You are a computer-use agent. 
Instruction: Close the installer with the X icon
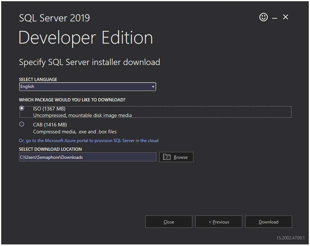[x=286, y=17]
